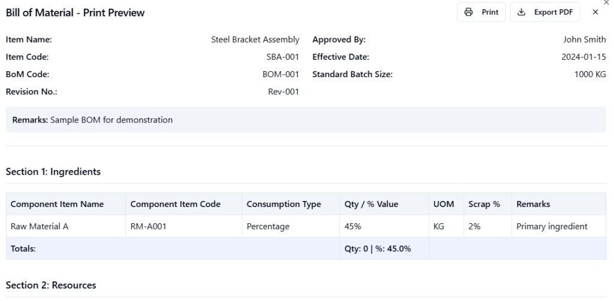Click the Section 1: Ingredients heading
Viewport: 614px width, 301px height.
click(53, 172)
